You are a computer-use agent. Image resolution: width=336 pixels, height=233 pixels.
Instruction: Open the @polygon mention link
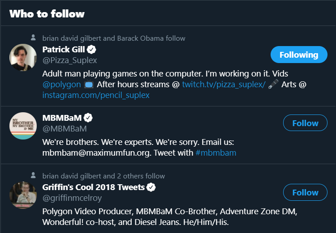[x=61, y=84]
